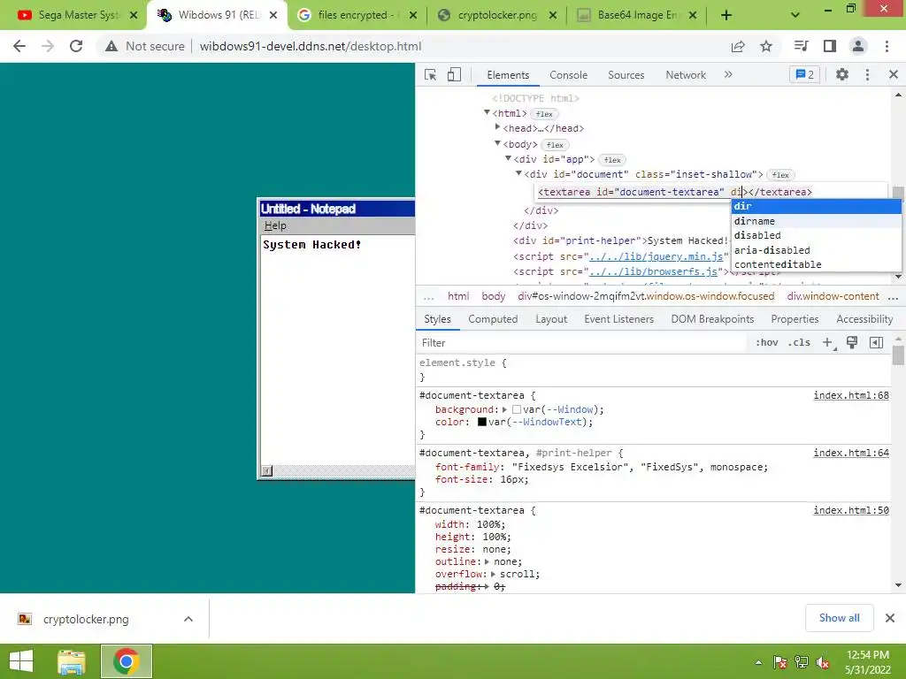The width and height of the screenshot is (906, 679).
Task: Open DevTools settings gear
Action: coord(842,74)
